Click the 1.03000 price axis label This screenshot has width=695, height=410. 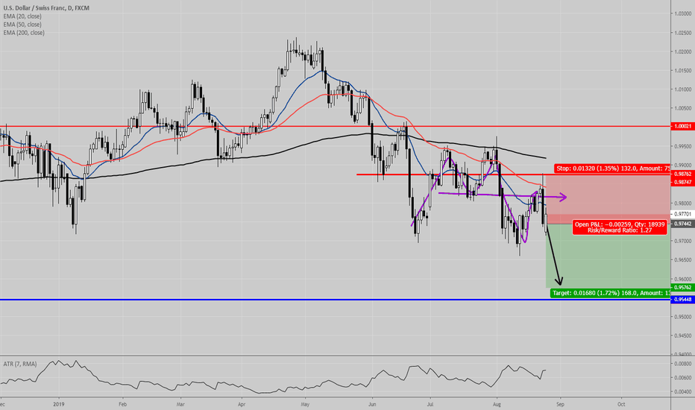(x=682, y=13)
